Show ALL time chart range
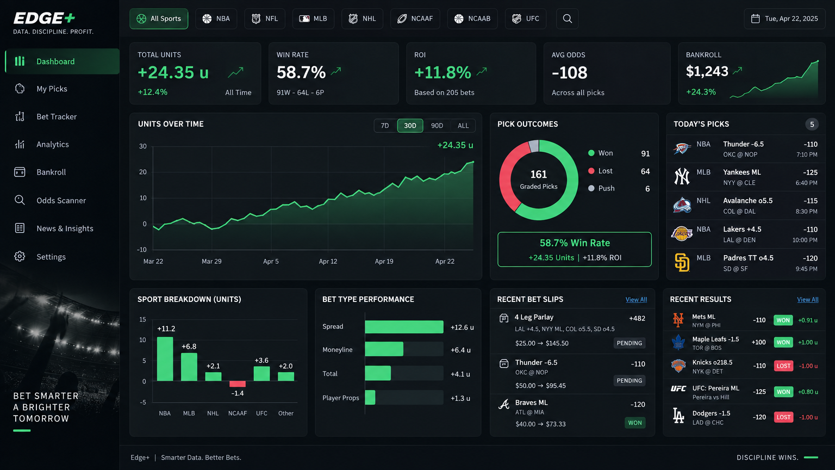This screenshot has height=470, width=835. [463, 126]
